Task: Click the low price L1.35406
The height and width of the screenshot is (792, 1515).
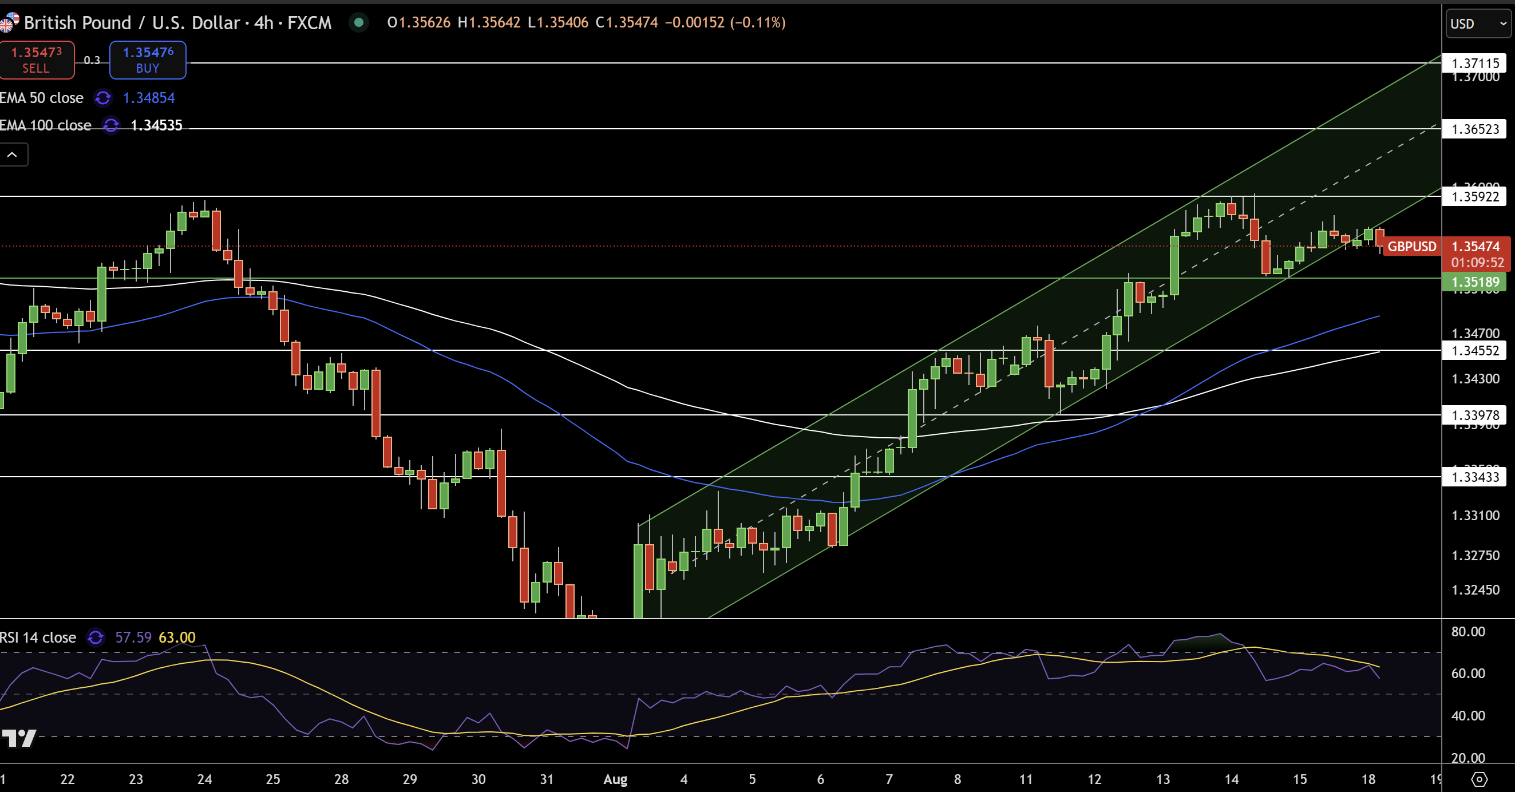Action: tap(558, 22)
